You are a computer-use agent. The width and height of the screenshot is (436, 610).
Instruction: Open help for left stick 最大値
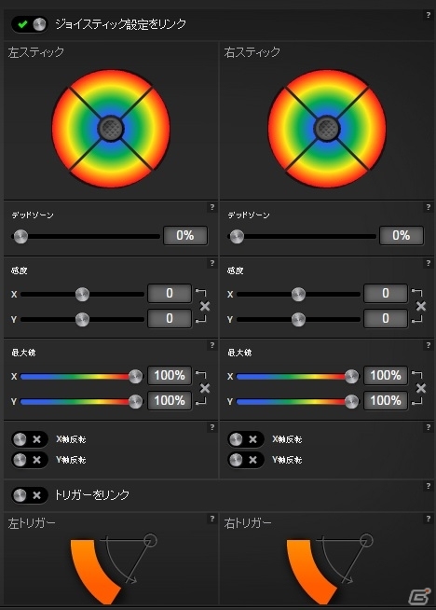(x=212, y=345)
